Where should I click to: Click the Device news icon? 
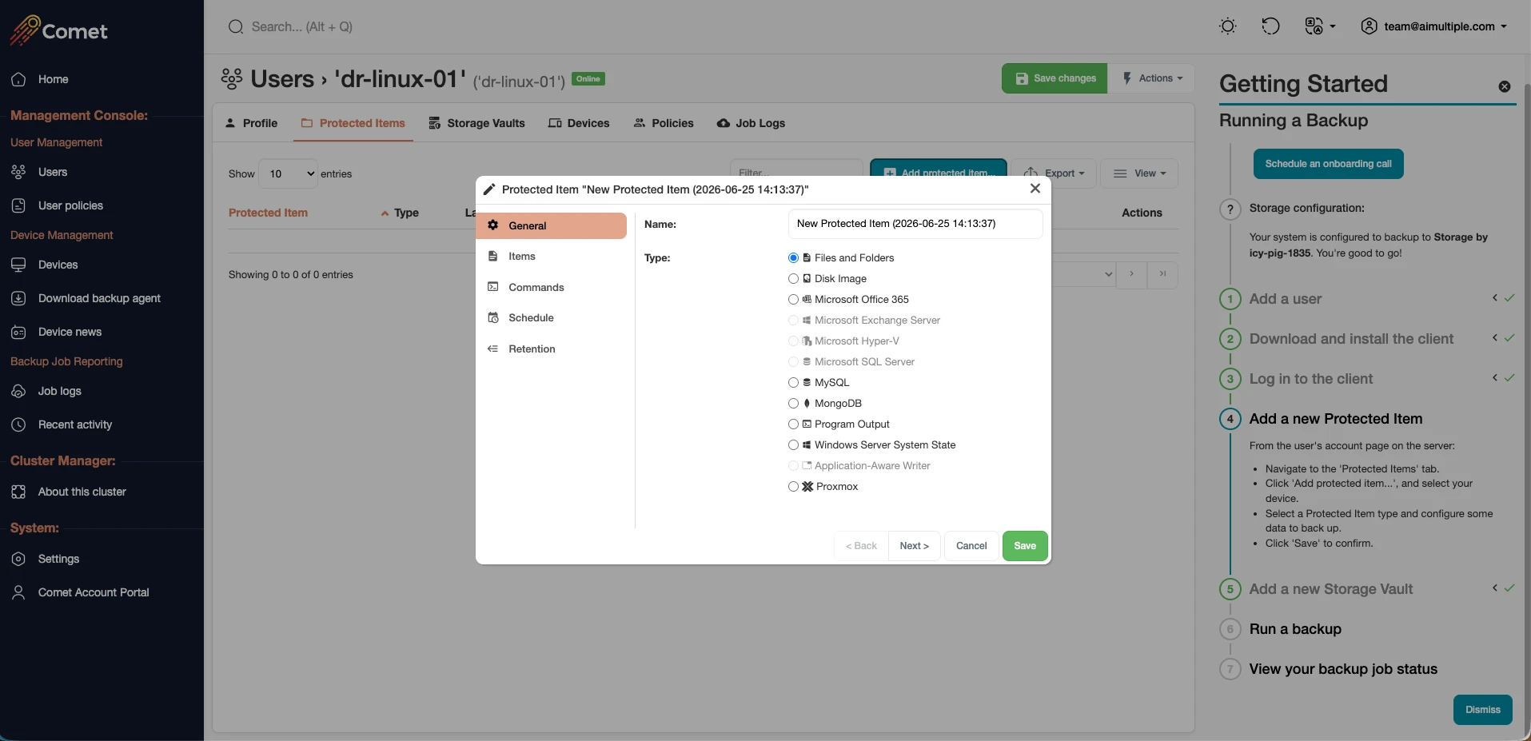click(x=18, y=332)
